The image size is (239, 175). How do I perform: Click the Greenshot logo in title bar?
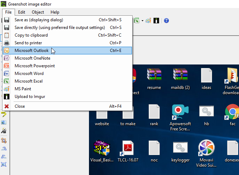click(3, 4)
